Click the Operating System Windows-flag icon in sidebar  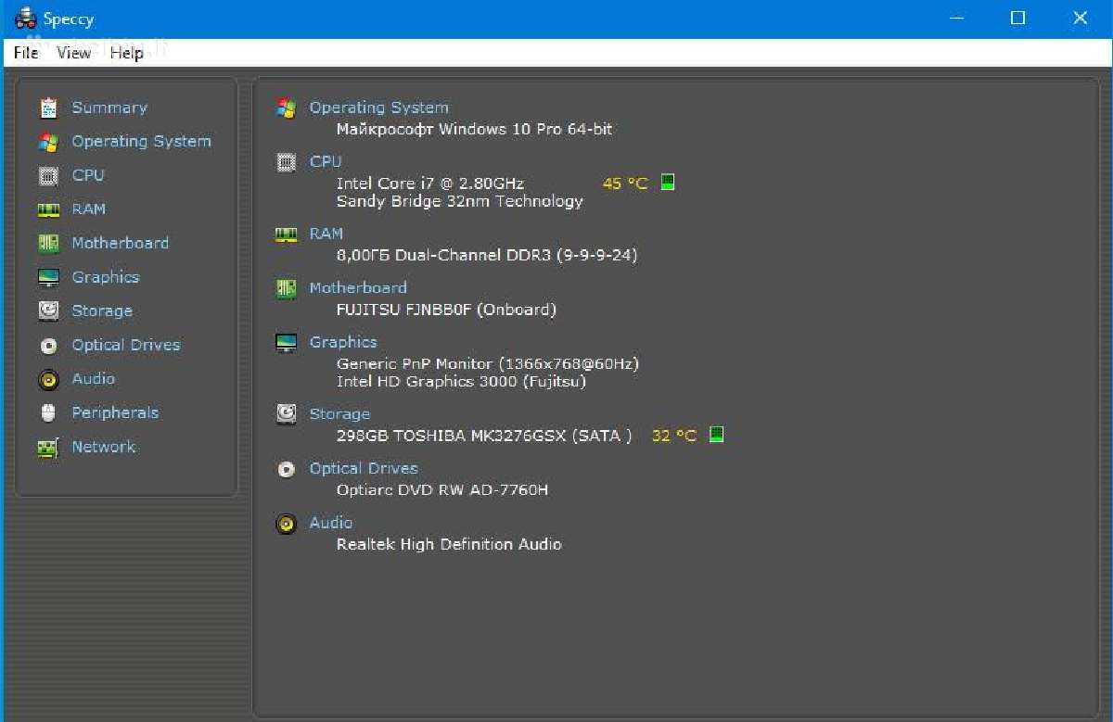(x=49, y=142)
